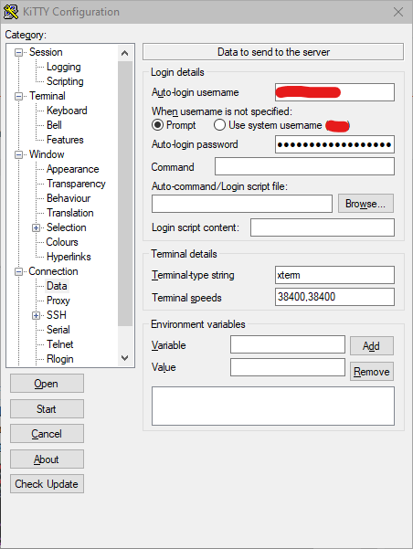Collapse the Session tree node
413x549 pixels.
pyautogui.click(x=18, y=52)
